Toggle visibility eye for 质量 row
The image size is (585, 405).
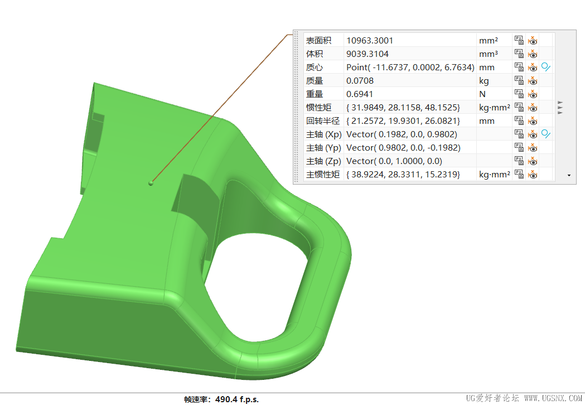click(533, 81)
